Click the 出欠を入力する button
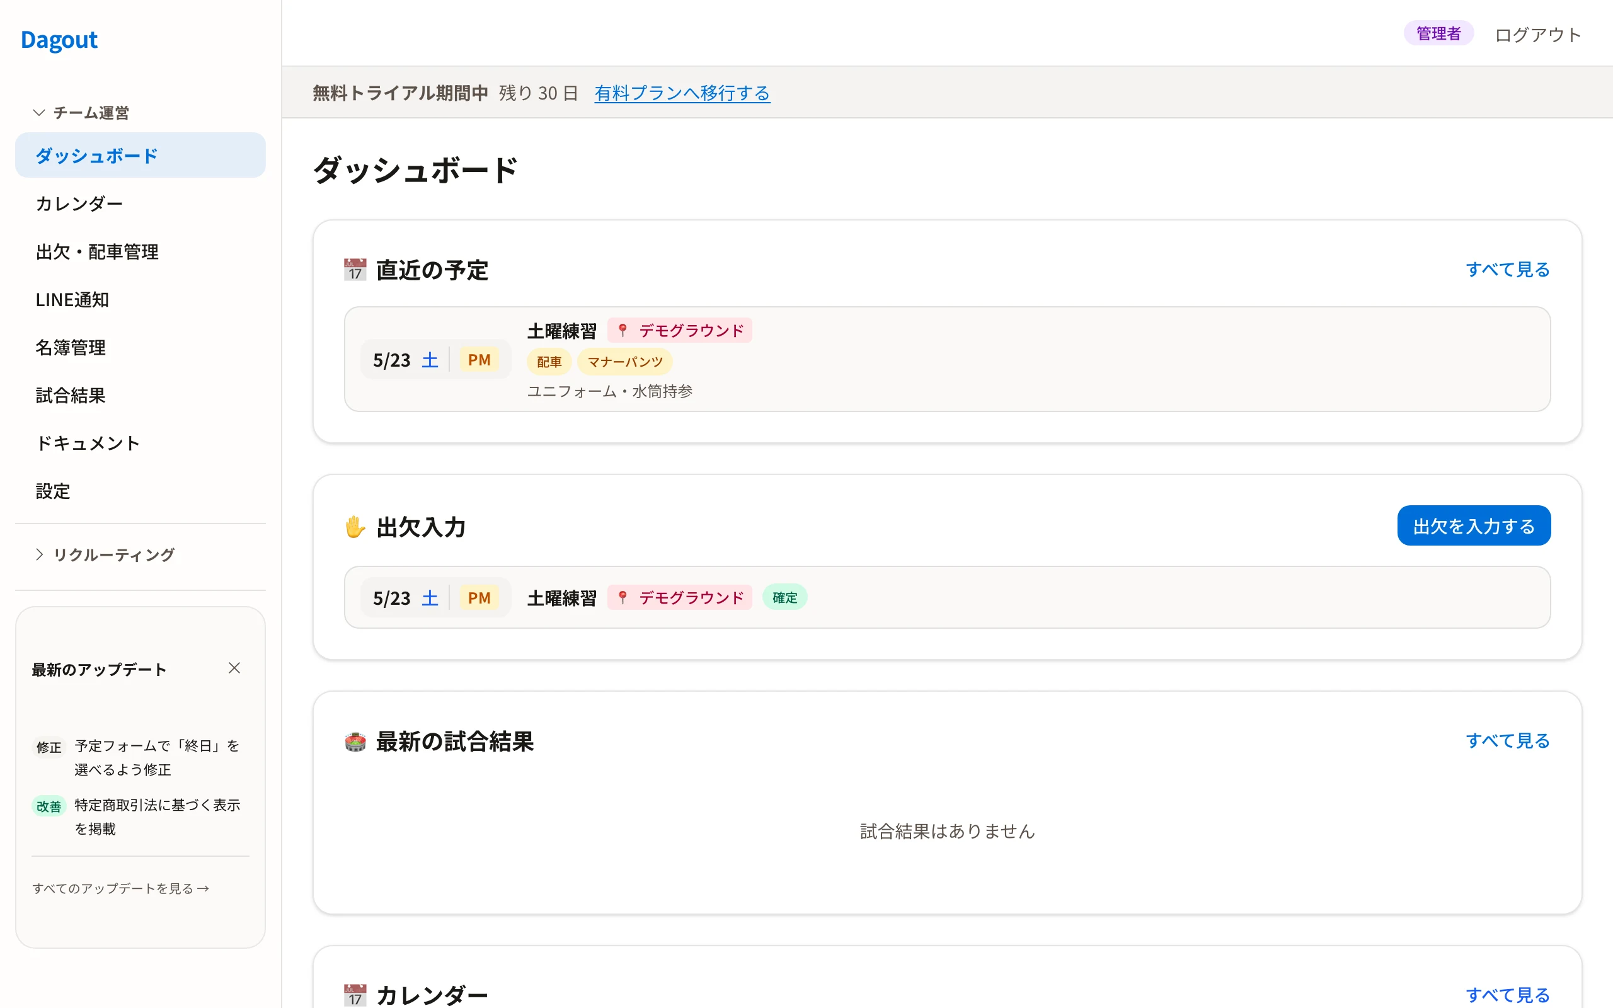The width and height of the screenshot is (1613, 1008). tap(1474, 526)
